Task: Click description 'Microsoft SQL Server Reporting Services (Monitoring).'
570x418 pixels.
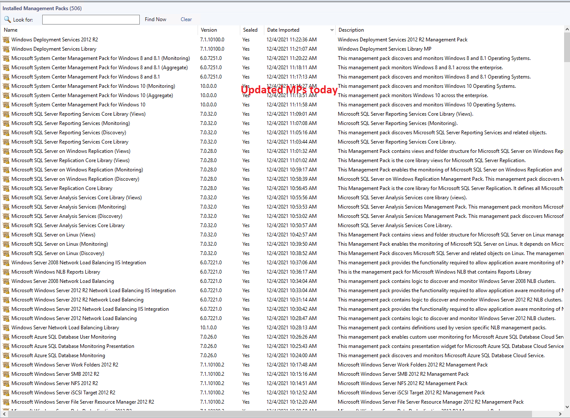Action: point(398,123)
